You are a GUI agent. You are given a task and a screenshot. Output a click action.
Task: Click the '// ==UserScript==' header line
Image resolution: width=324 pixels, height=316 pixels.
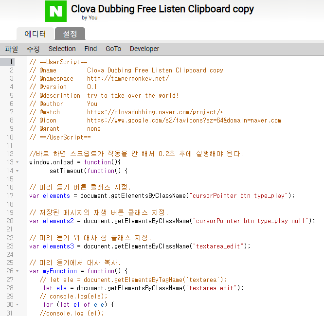pyautogui.click(x=58, y=62)
